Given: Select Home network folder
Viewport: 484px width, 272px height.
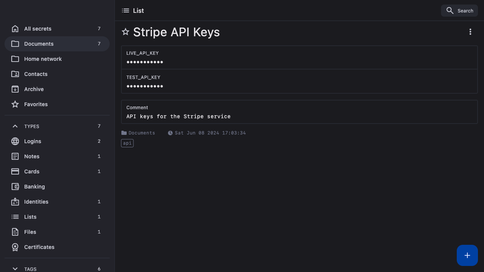Looking at the screenshot, I should [x=43, y=59].
